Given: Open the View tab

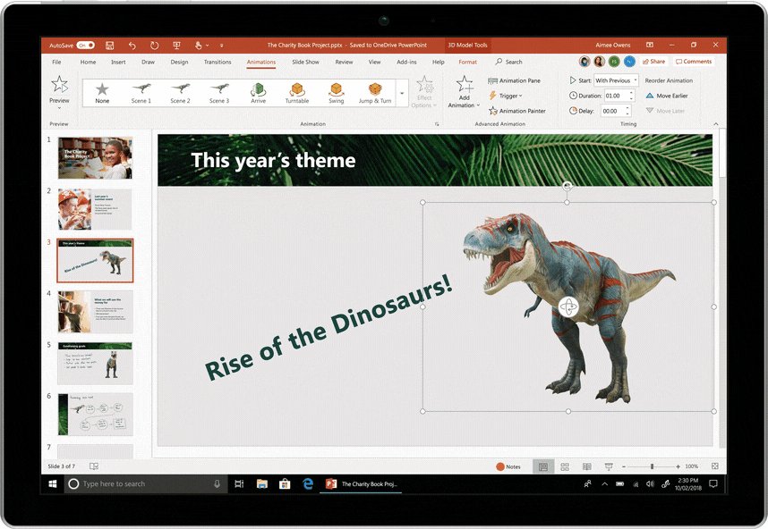Looking at the screenshot, I should (375, 62).
